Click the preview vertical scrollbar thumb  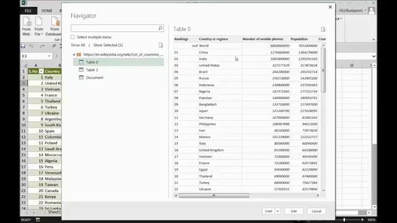pyautogui.click(x=323, y=69)
